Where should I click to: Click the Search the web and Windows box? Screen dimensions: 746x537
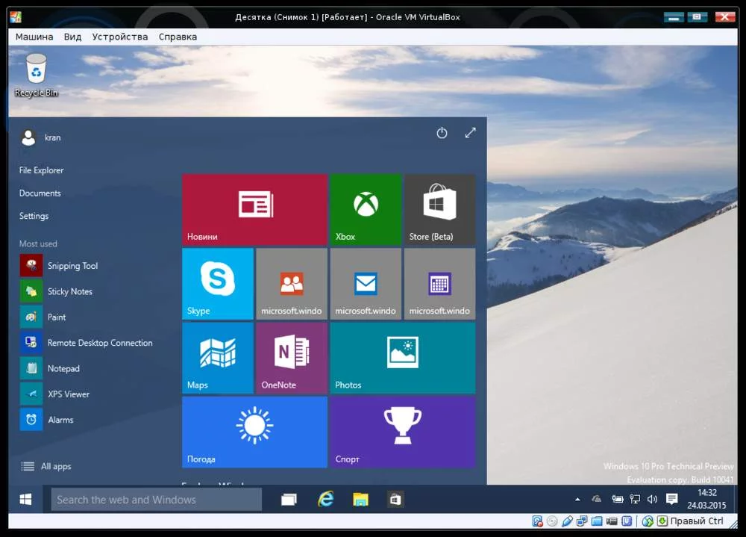click(157, 500)
